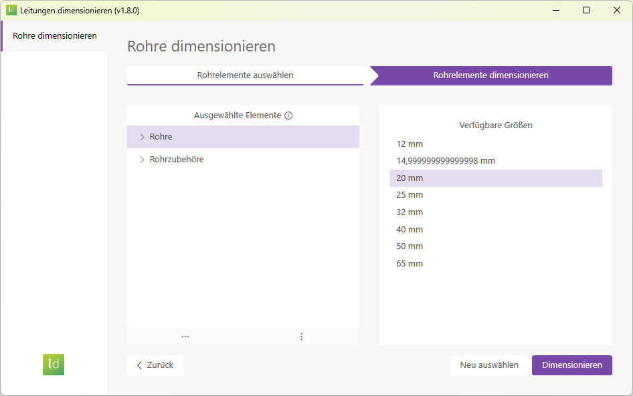Open the horizontal ellipsis menu below the element list

point(185,337)
